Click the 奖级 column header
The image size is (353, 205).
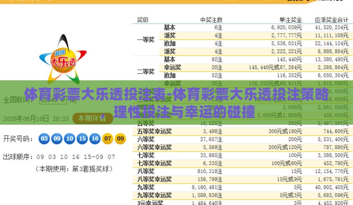coord(143,20)
